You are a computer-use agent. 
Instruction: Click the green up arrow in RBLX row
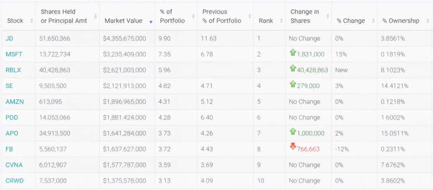tap(293, 69)
